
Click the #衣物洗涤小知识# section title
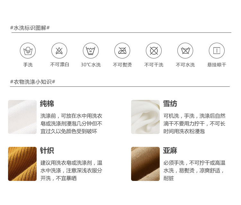32,82
